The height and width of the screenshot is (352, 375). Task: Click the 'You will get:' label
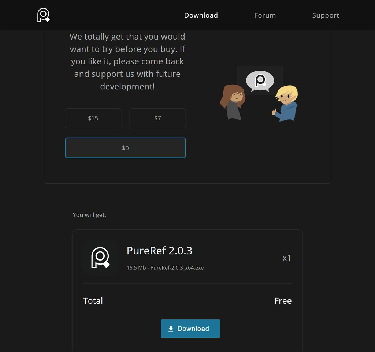coord(89,215)
